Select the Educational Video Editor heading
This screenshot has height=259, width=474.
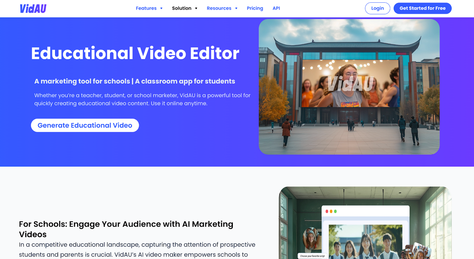[x=135, y=53]
